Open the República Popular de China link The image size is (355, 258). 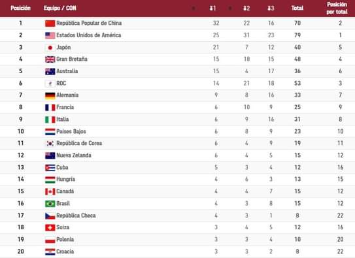(x=89, y=23)
